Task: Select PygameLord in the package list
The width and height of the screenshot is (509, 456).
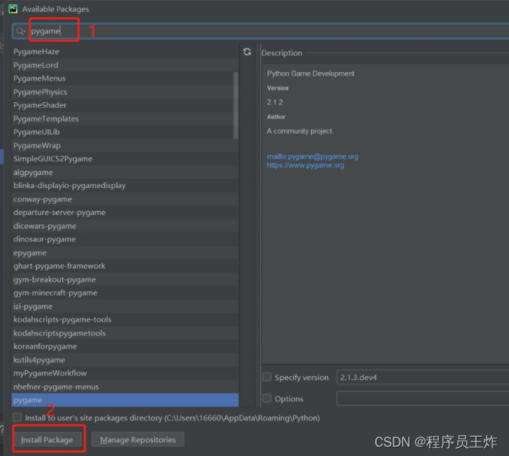Action: (x=125, y=65)
